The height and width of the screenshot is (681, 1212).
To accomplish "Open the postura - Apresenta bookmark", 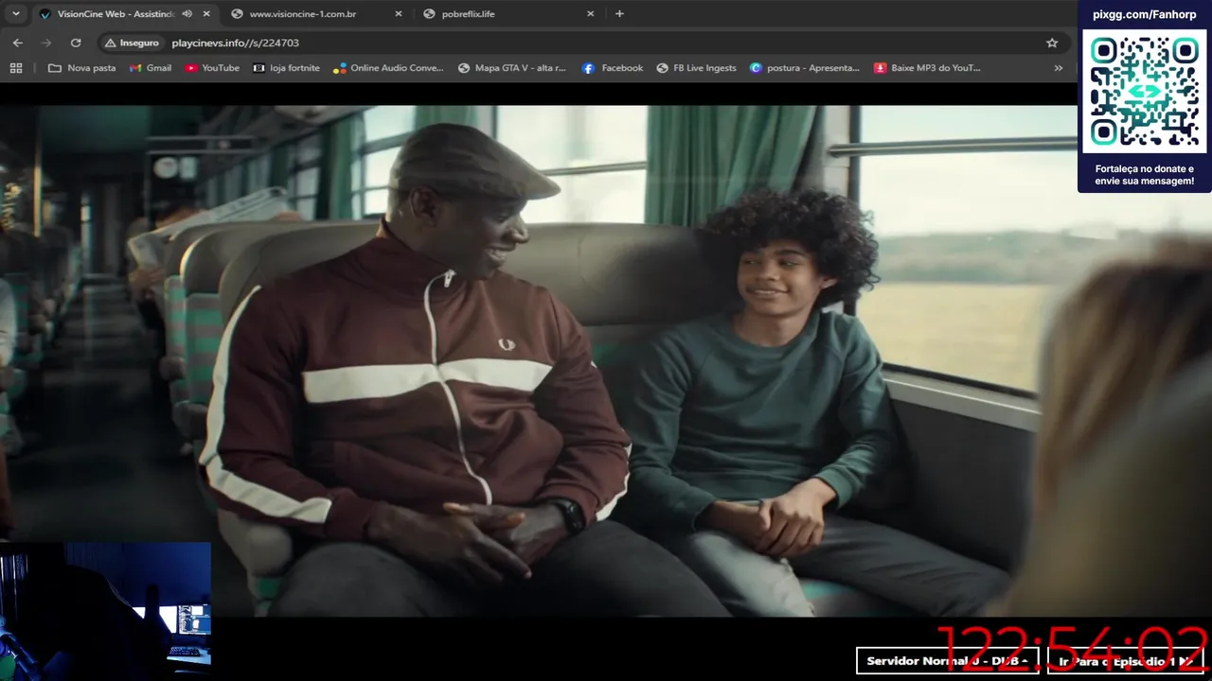I will pyautogui.click(x=805, y=68).
